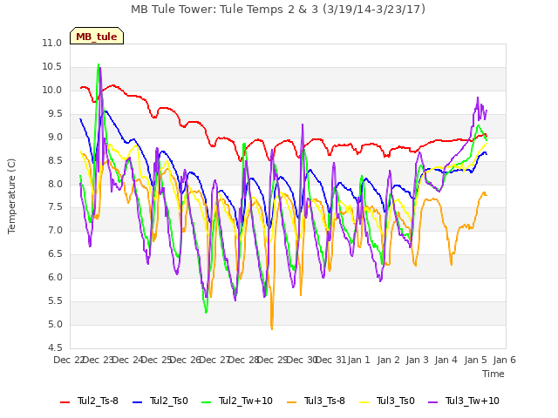Click the Time axis label
Screen dimensions: 558x418
493,374
